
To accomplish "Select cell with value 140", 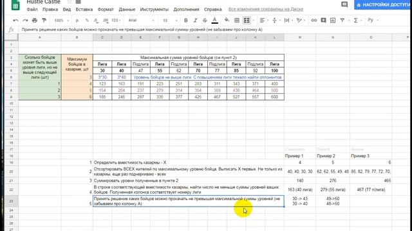I will [300, 181].
